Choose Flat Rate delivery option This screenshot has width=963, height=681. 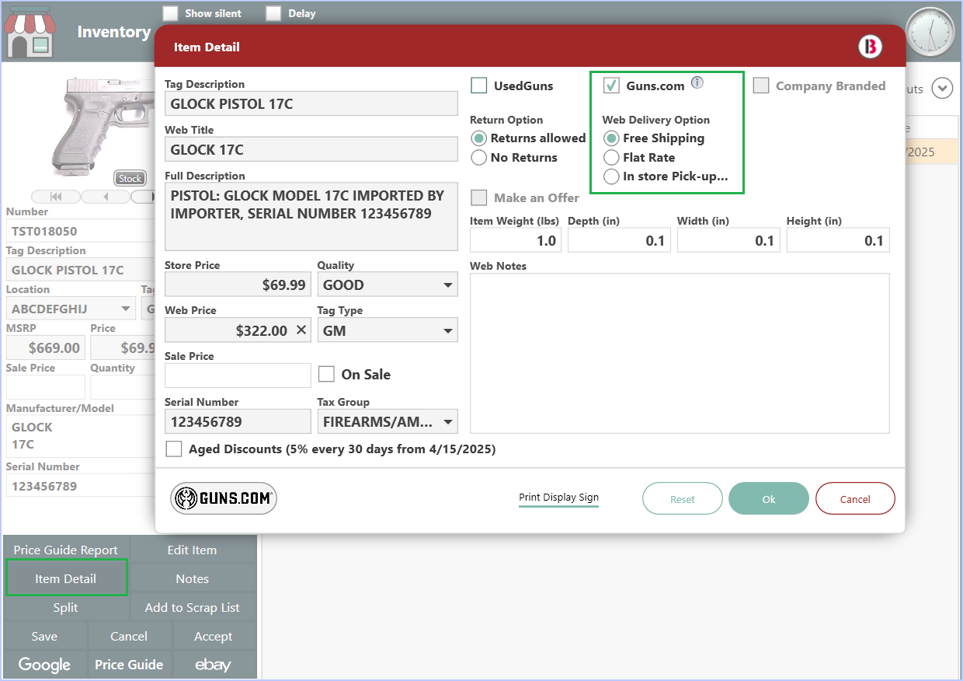(x=612, y=157)
